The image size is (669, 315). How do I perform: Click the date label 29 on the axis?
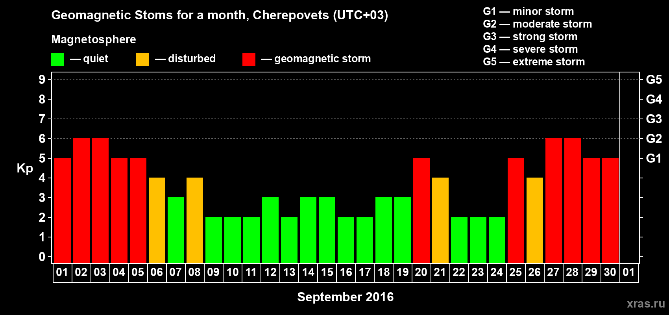tap(591, 272)
